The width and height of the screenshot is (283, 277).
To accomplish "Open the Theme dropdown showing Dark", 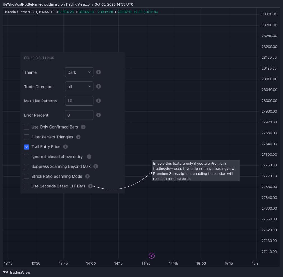I will click(x=79, y=72).
